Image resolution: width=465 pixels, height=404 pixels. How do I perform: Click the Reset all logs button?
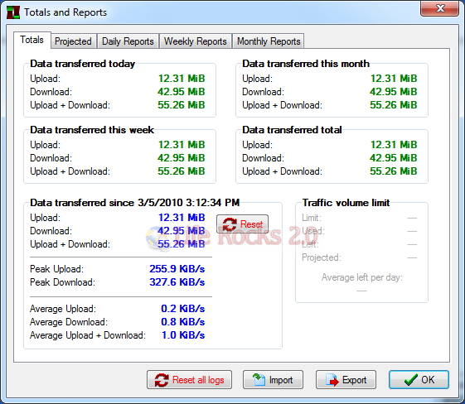point(189,380)
